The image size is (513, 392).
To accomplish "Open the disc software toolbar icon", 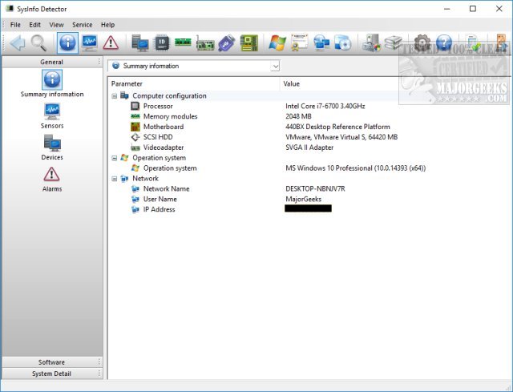I will point(343,42).
